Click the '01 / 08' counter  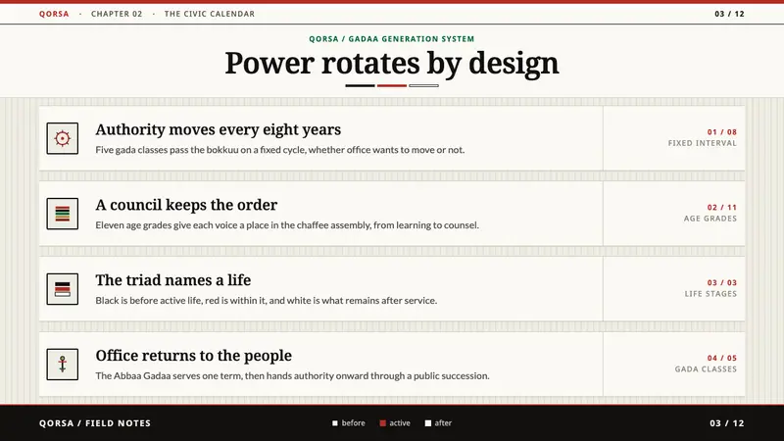click(x=722, y=132)
